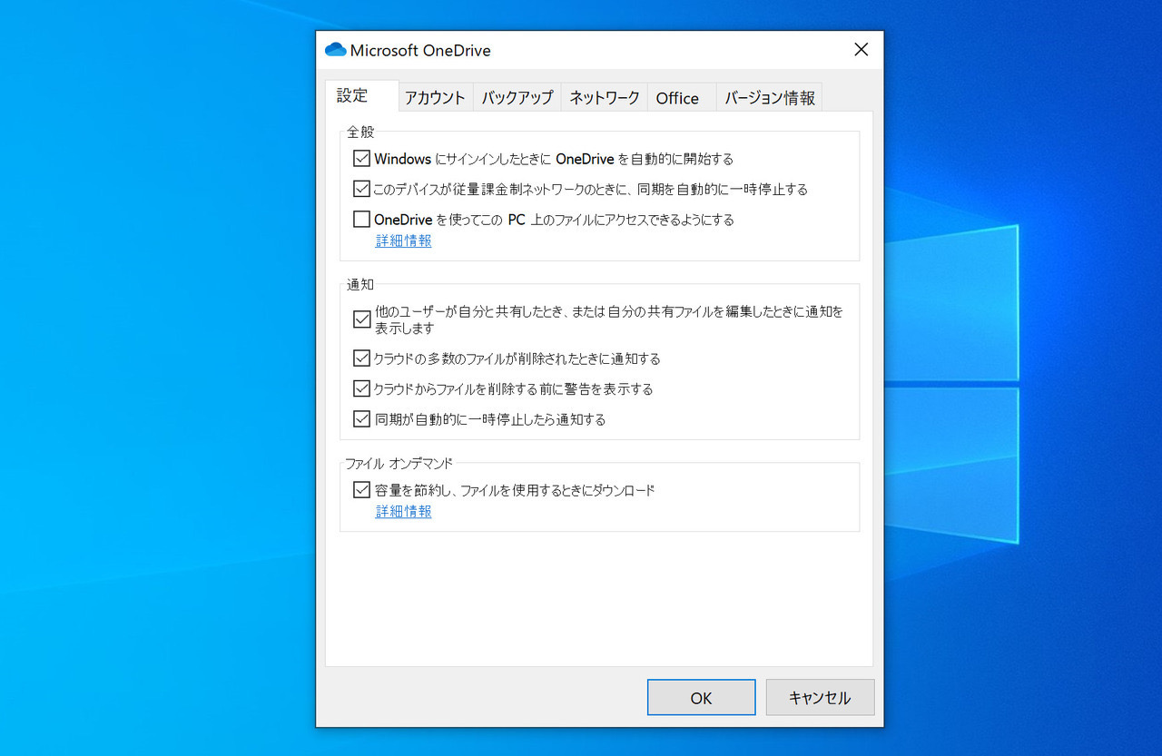Viewport: 1162px width, 756px height.
Task: Enable OneDrive access to files on this PC
Action: coord(362,219)
